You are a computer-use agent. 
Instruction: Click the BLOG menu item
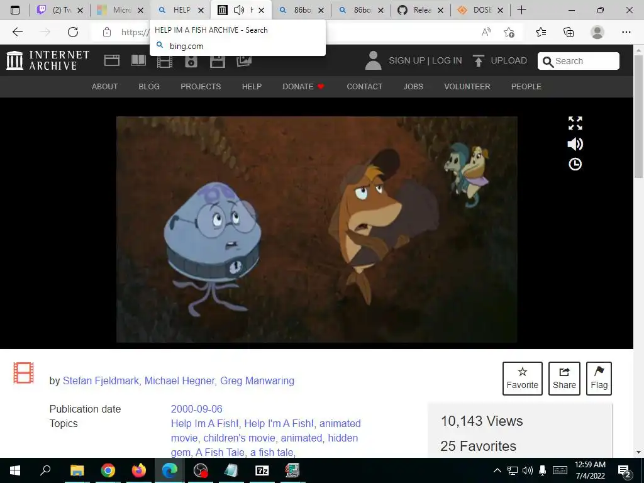(149, 87)
